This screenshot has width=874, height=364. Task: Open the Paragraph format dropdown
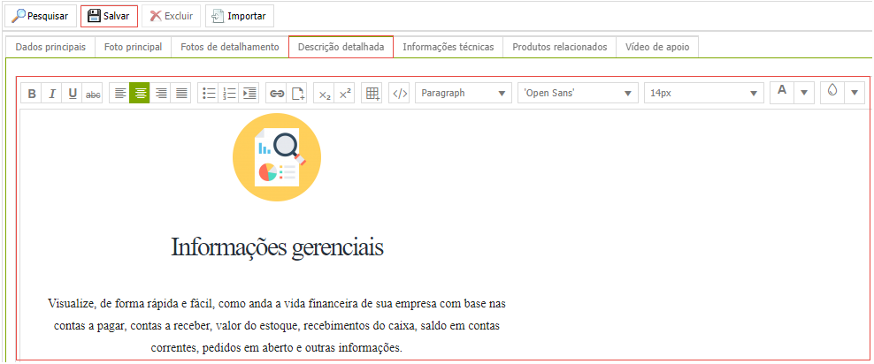464,93
